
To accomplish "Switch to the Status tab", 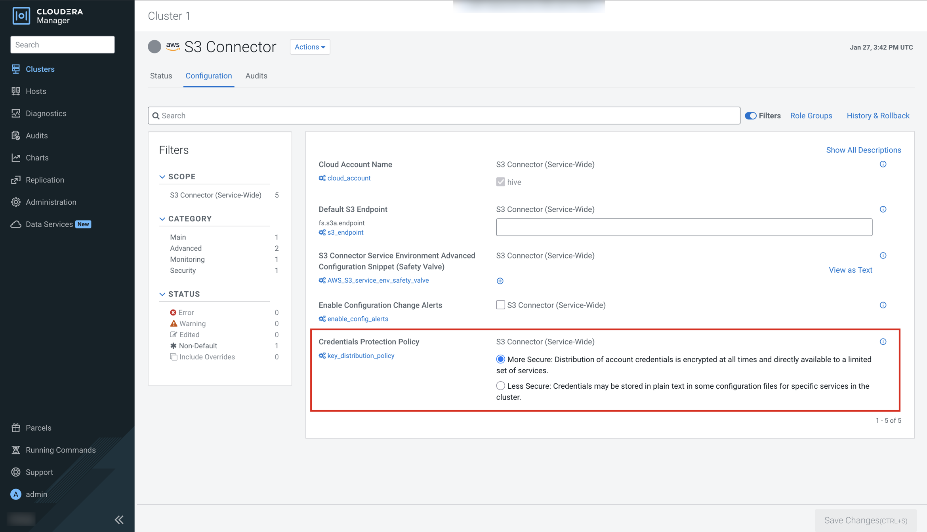I will [161, 76].
